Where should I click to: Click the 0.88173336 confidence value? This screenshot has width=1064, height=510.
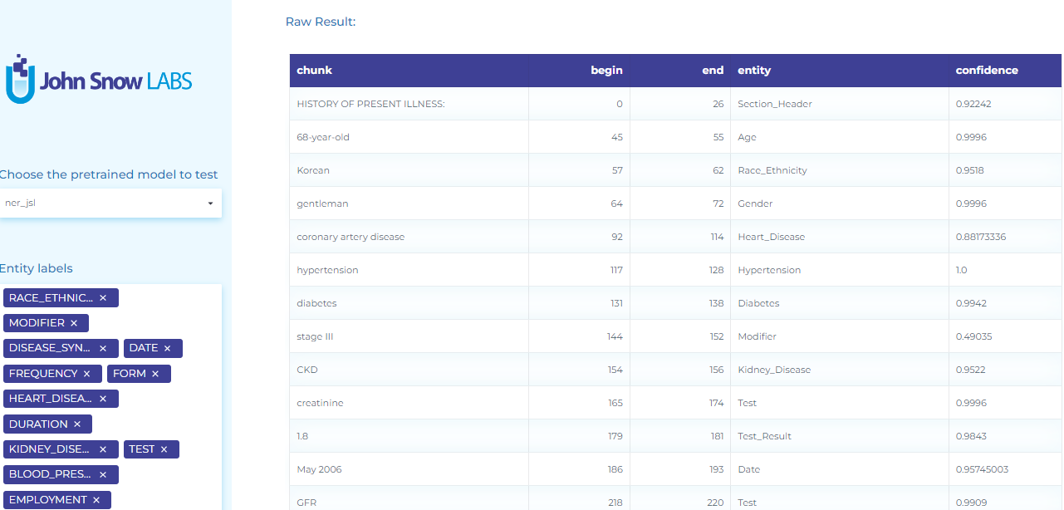pyautogui.click(x=981, y=237)
